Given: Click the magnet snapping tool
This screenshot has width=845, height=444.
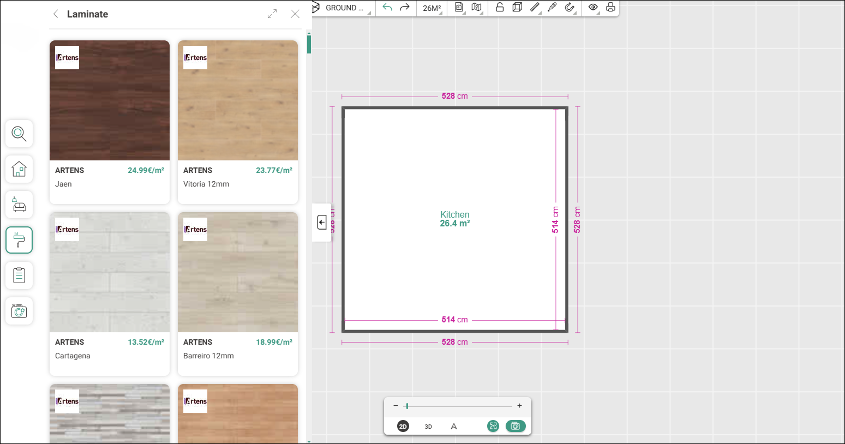Looking at the screenshot, I should point(570,8).
